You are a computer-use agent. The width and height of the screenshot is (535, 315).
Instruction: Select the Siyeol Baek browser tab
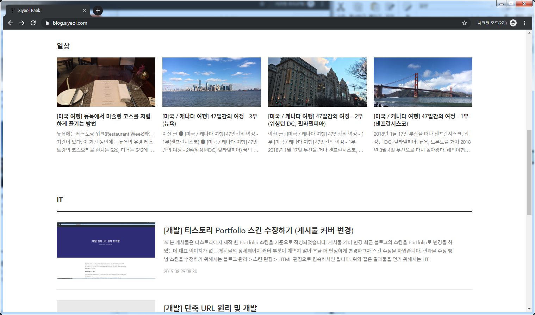click(49, 11)
